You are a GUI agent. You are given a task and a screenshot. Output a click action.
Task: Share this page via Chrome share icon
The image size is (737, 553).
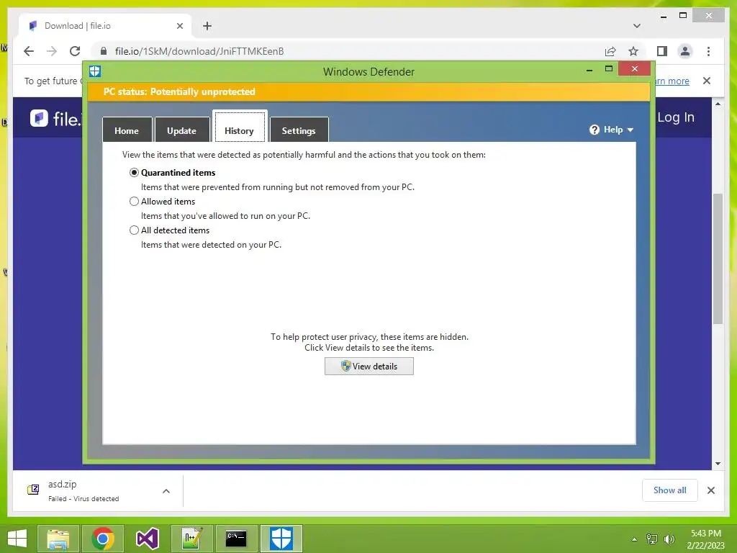tap(610, 51)
